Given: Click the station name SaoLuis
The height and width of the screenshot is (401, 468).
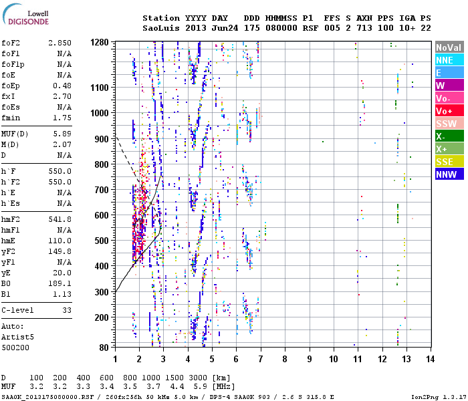Looking at the screenshot, I should pyautogui.click(x=161, y=28).
